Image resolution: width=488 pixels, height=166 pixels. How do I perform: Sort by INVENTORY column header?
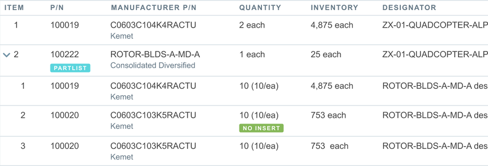click(334, 7)
